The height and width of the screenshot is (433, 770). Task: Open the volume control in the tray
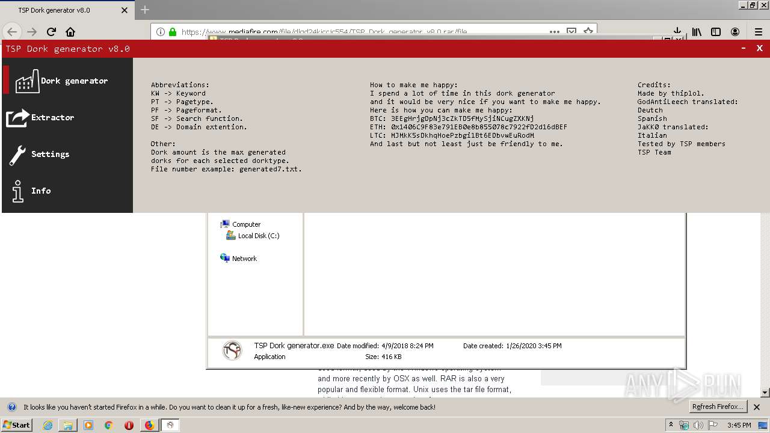(x=698, y=425)
